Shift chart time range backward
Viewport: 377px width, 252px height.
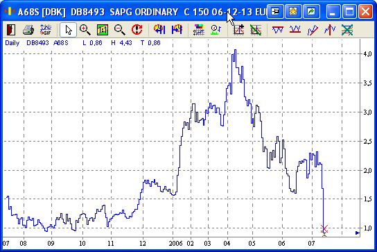click(x=159, y=30)
